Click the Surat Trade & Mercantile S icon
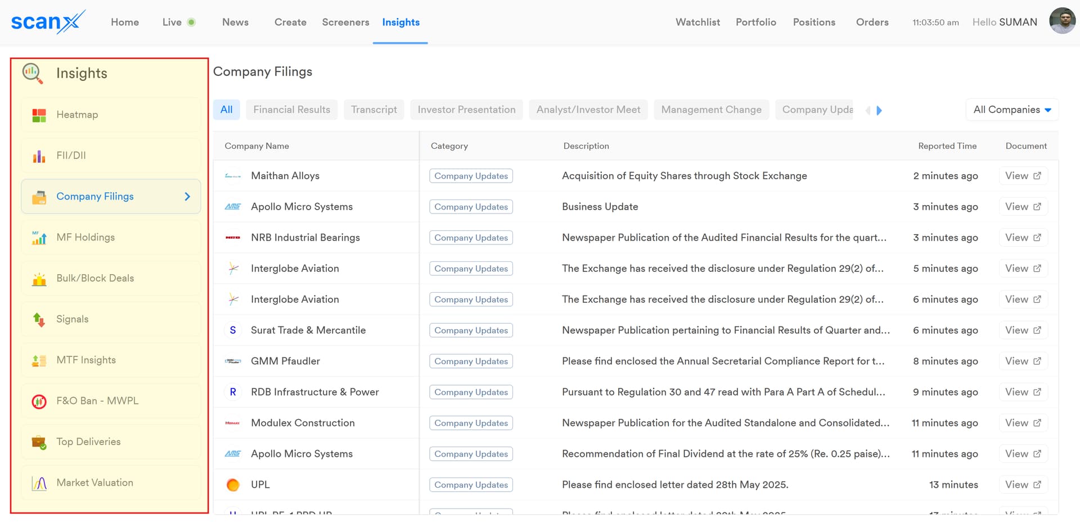Screen dimensions: 1080x531 point(233,330)
